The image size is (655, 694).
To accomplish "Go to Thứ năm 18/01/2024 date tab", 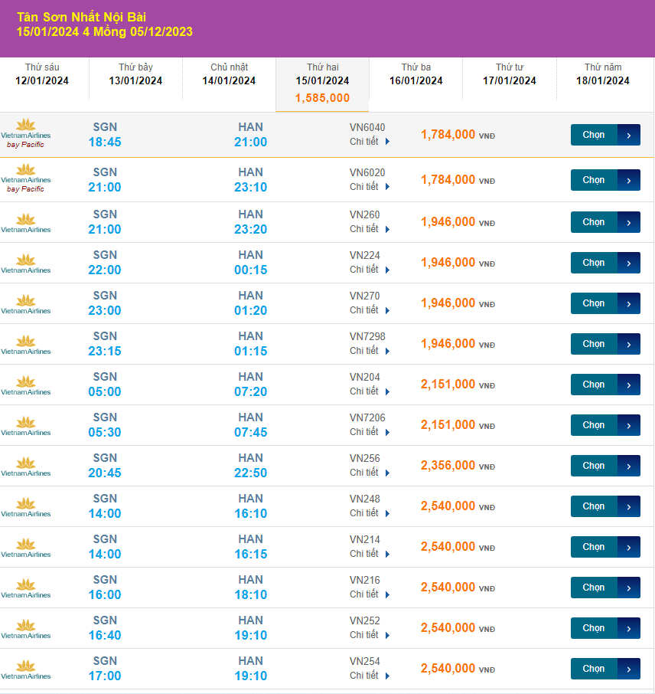I will pos(602,74).
